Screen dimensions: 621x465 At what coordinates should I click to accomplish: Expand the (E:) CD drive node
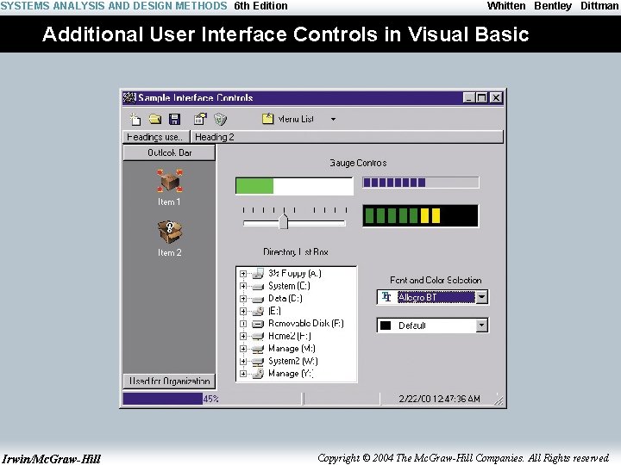click(243, 311)
